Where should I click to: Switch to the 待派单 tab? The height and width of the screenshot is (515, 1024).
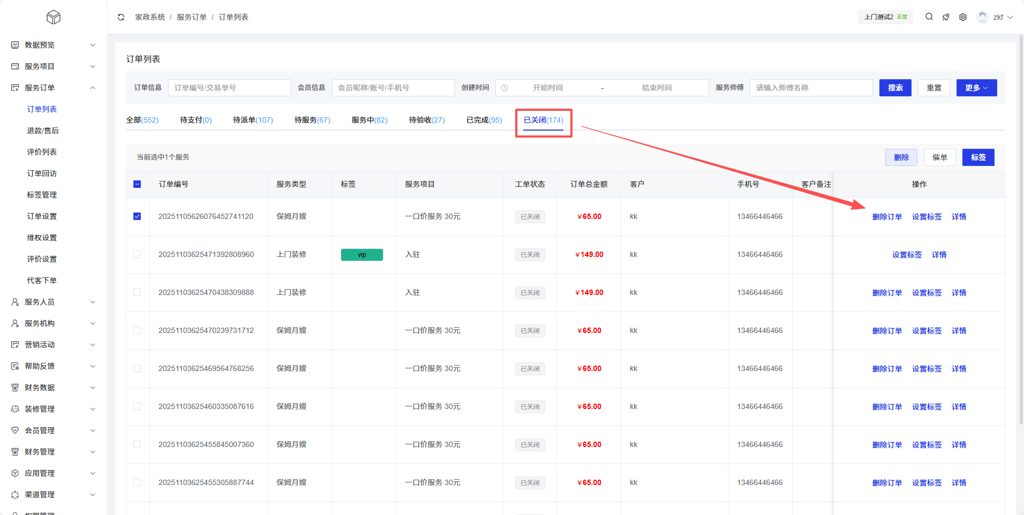click(x=253, y=120)
